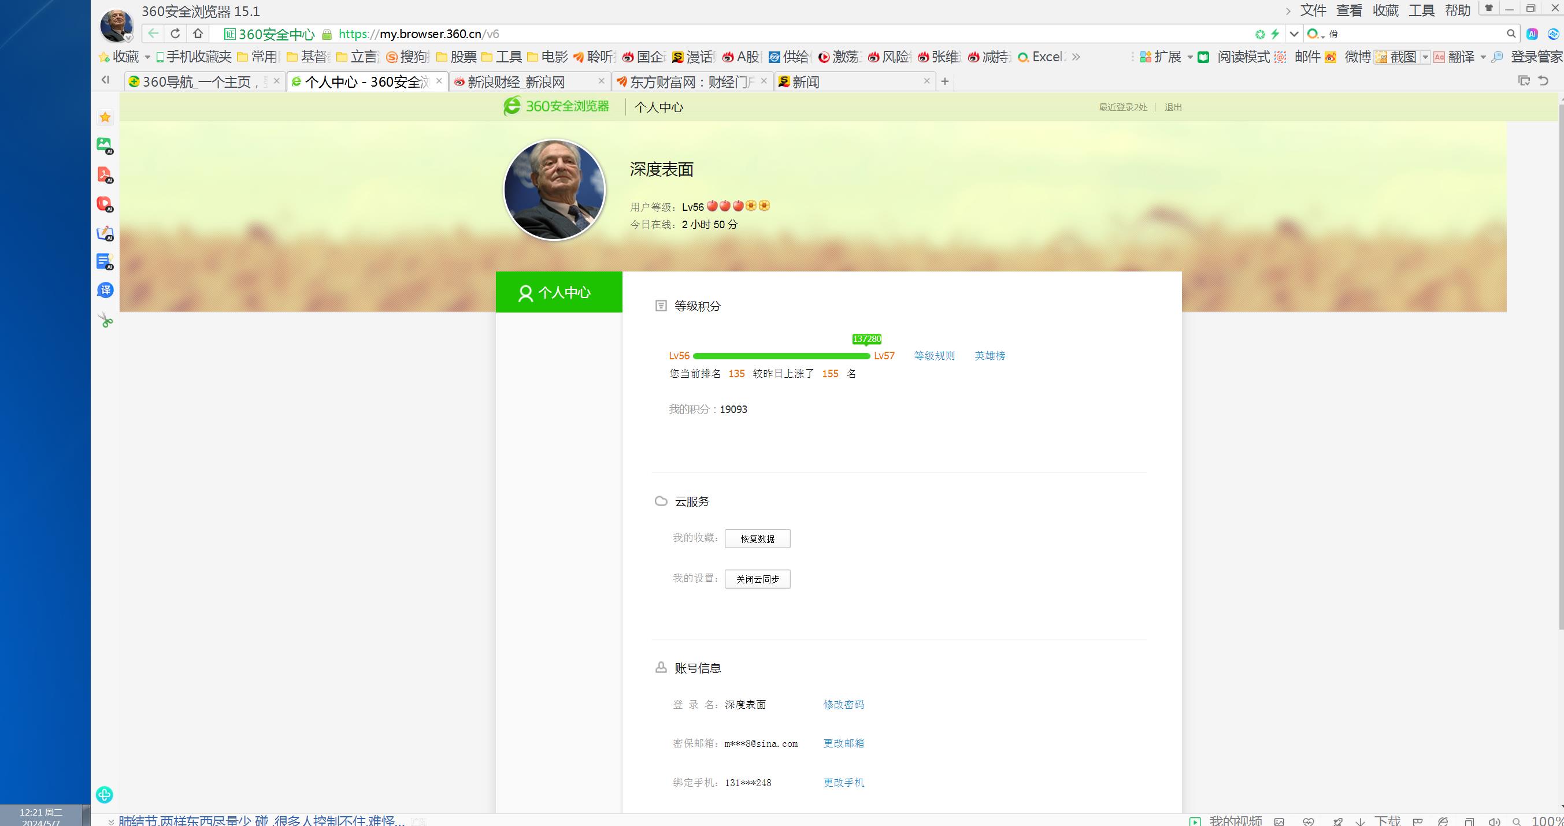
Task: Open the 文件 menu
Action: point(1313,10)
